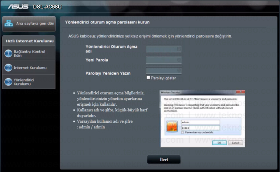Select step 3 circle icon for Yönlendirici Kurulumu

pos(8,82)
